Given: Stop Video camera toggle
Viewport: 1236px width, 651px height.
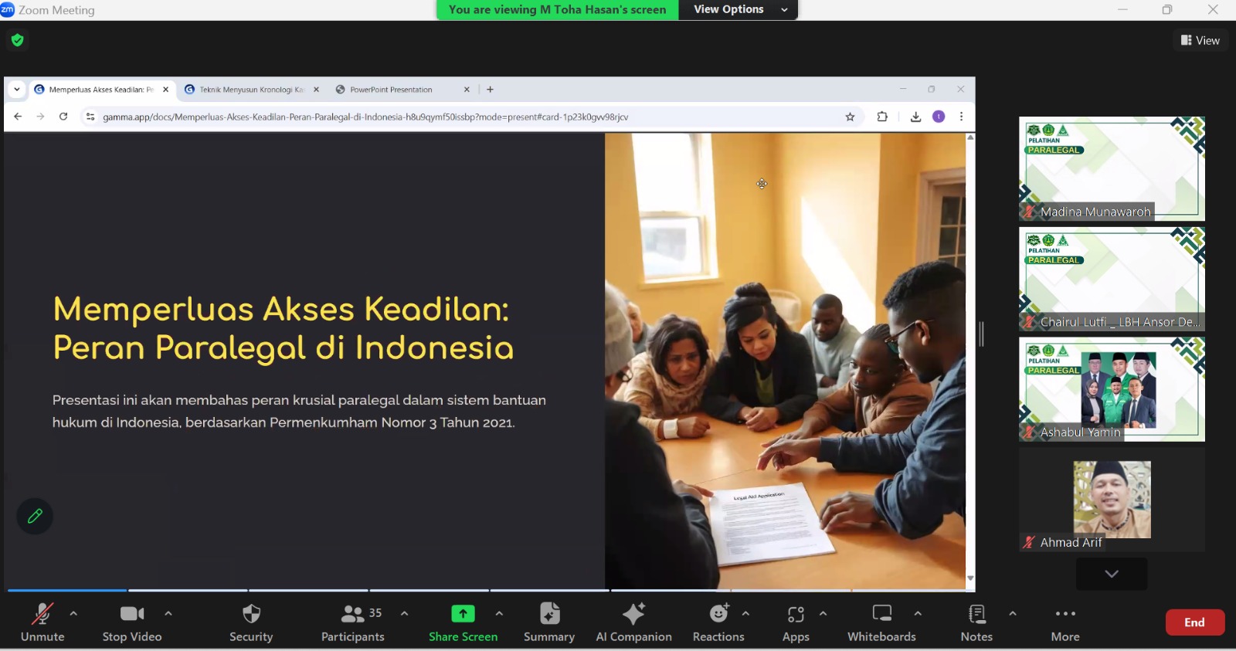Looking at the screenshot, I should (132, 622).
